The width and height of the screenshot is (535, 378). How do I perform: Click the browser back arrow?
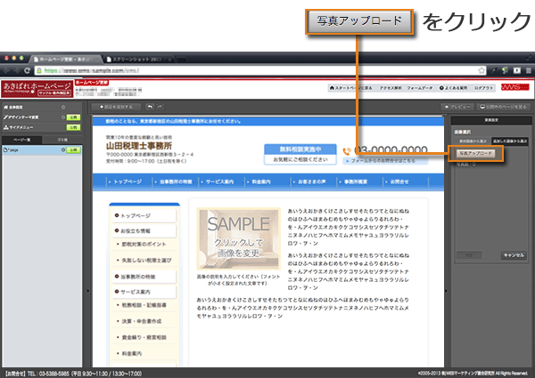coord(9,68)
